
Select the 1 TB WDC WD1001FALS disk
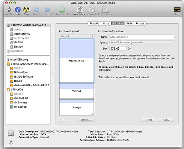[28, 25]
